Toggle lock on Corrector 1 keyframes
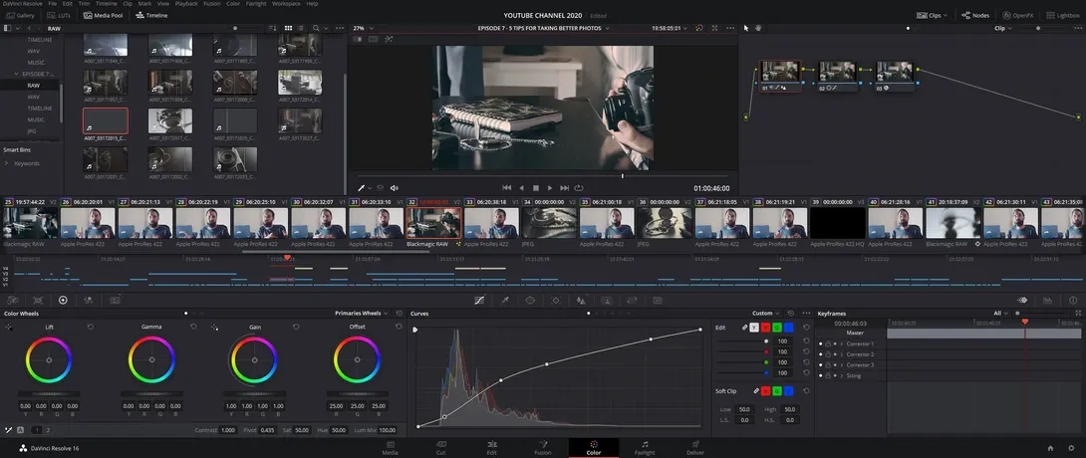Viewport: 1086px width, 458px height. (x=828, y=343)
